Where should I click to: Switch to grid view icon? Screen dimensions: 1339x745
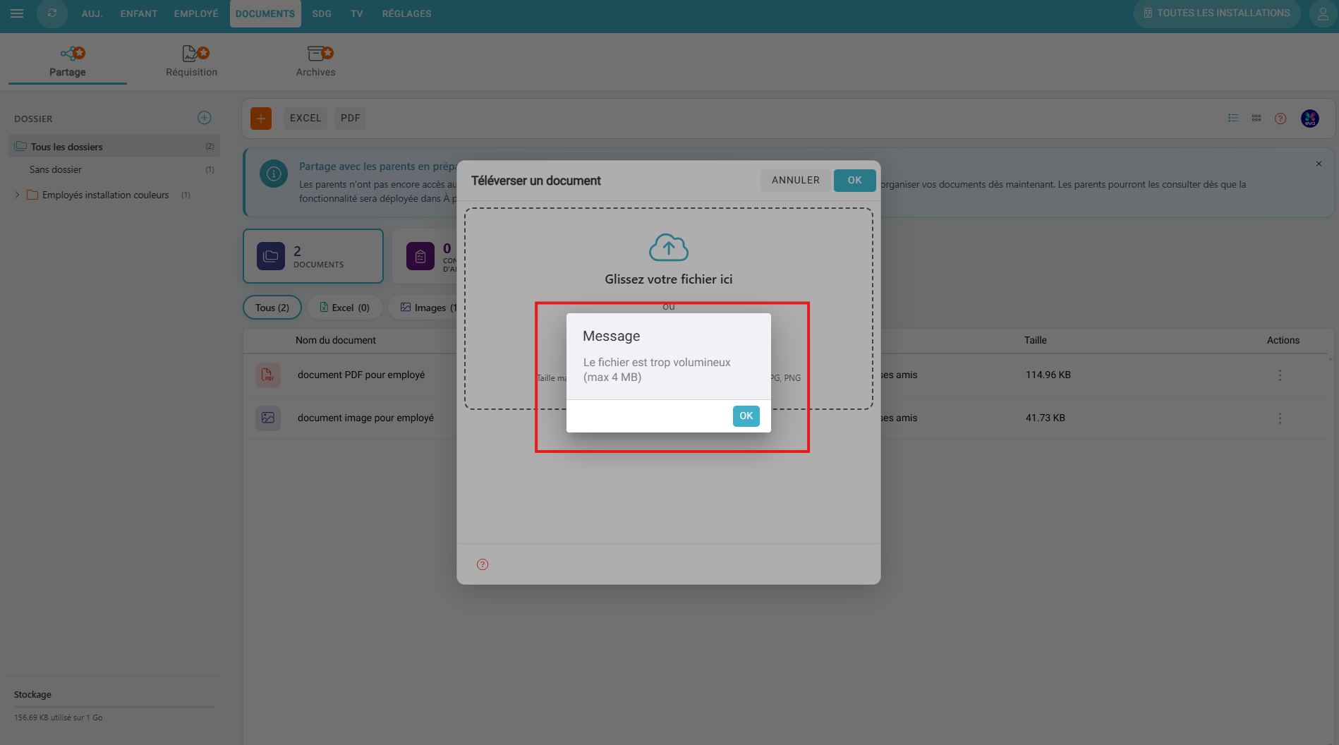pyautogui.click(x=1256, y=119)
